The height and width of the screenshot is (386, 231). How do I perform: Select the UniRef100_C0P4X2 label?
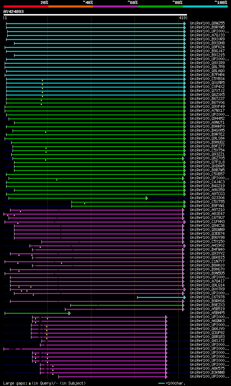(x=207, y=87)
